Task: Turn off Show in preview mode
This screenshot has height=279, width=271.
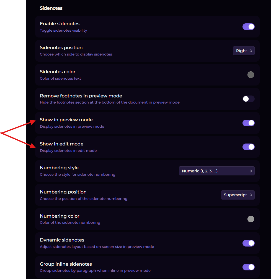Action: (x=248, y=123)
